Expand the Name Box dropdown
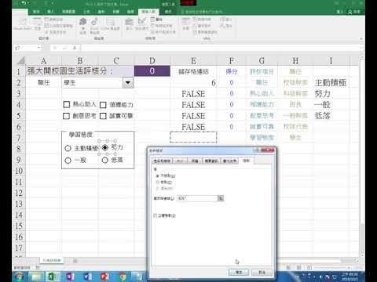377x282 pixels. [38, 48]
